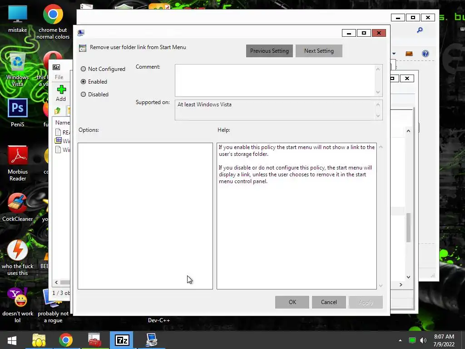Switch to the policy editor taskbar icon
The height and width of the screenshot is (349, 465).
click(152, 340)
